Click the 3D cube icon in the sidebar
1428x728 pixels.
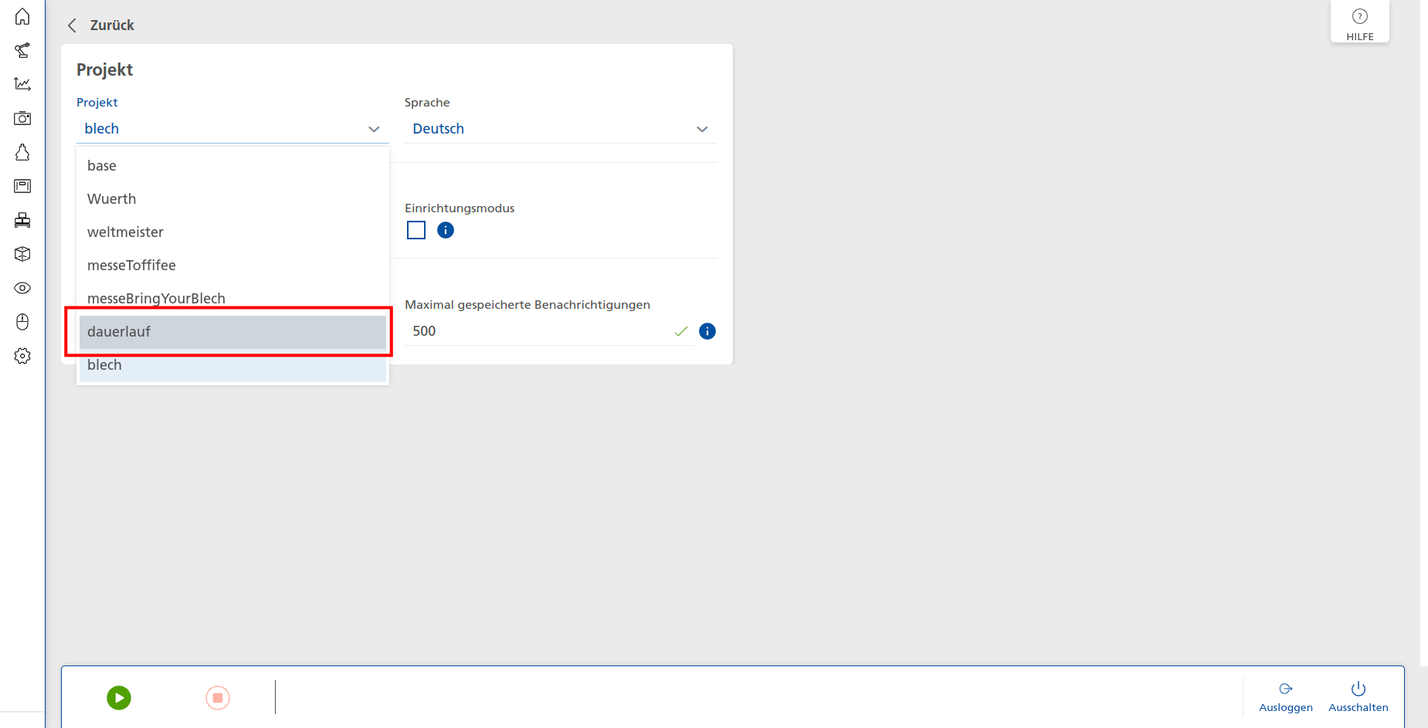point(22,254)
